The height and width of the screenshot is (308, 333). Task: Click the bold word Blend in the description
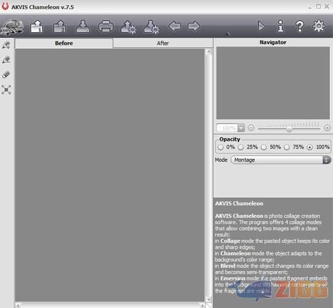click(x=228, y=266)
